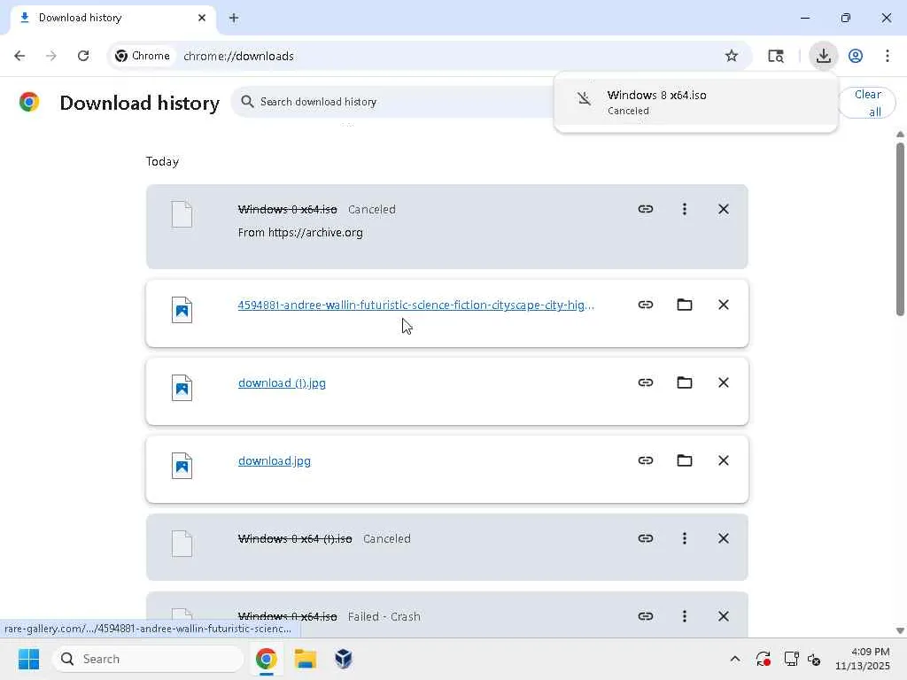
Task: Toggle the downloads bubble toolbar icon
Action: coord(823,56)
